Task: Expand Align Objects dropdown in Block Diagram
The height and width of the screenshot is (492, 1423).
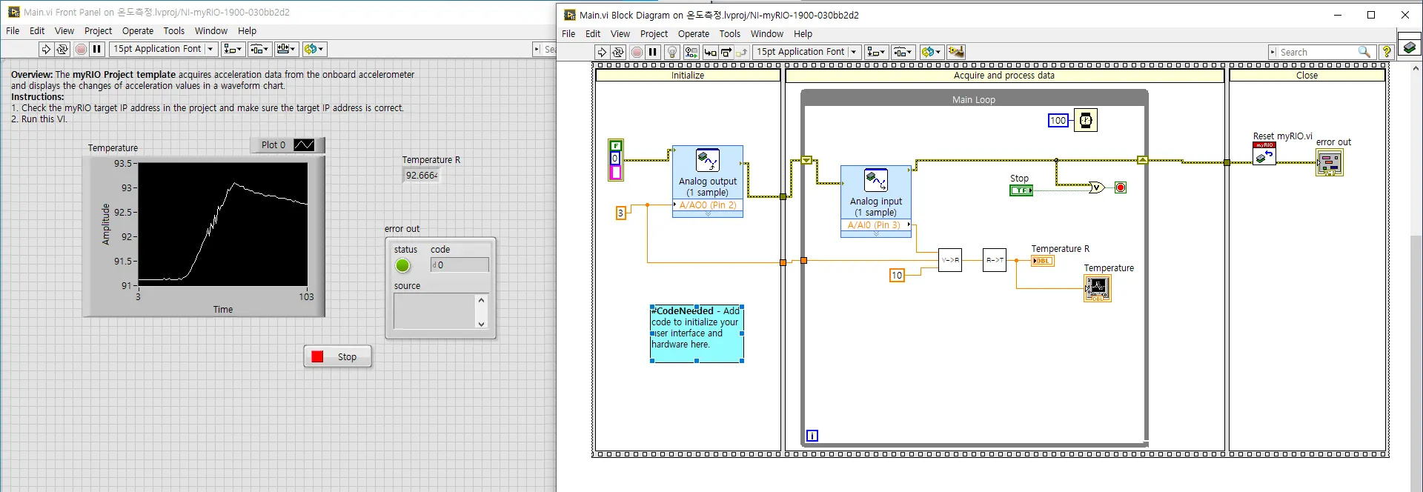Action: point(877,52)
